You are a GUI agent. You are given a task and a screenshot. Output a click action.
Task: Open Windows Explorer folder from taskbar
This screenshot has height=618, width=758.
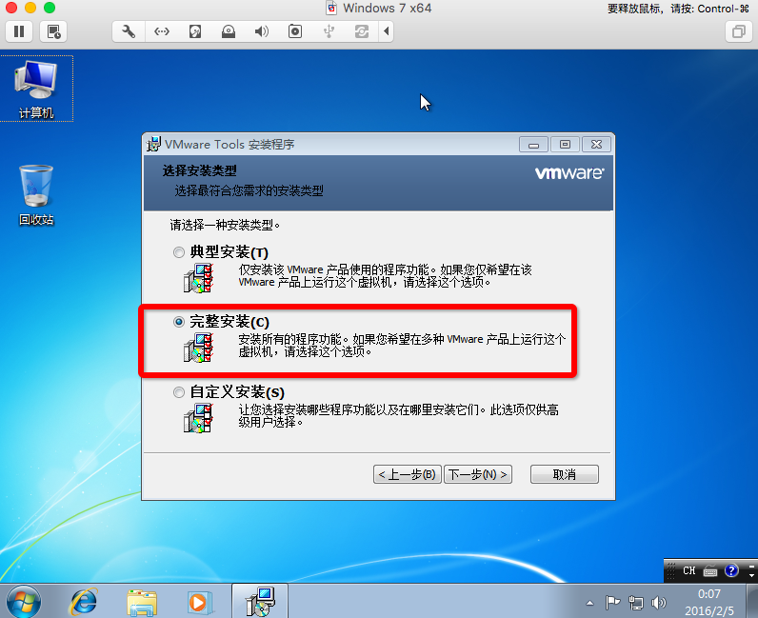142,603
